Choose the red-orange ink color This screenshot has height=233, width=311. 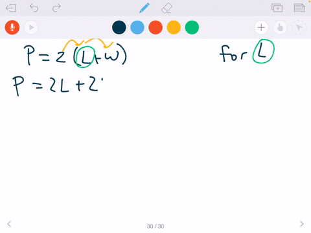click(x=155, y=27)
